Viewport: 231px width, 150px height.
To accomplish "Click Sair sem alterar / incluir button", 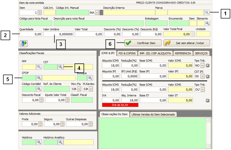I will (x=187, y=43).
